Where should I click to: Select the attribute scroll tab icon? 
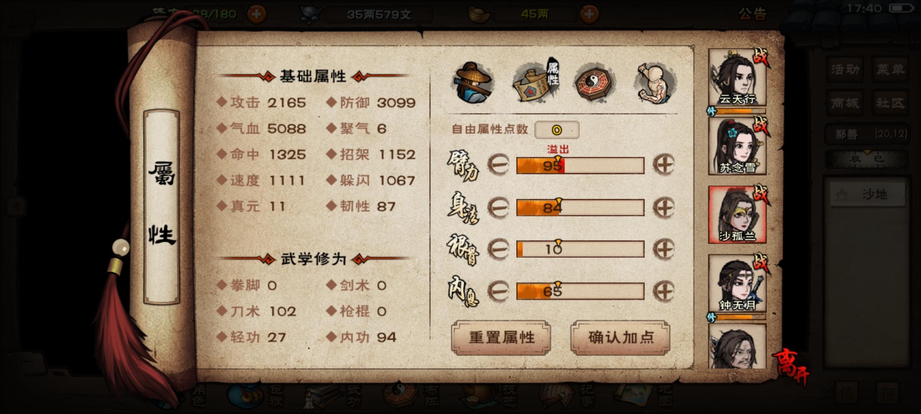(535, 81)
